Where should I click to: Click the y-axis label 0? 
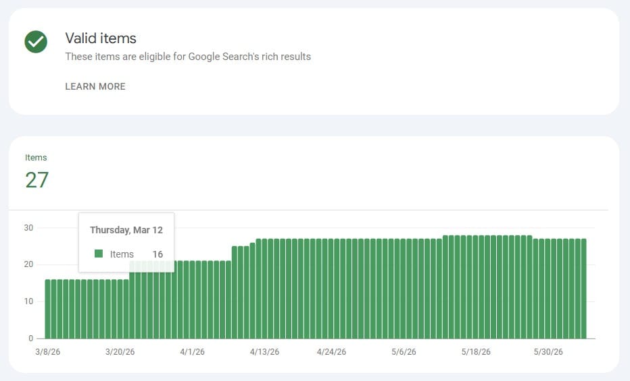(30, 339)
